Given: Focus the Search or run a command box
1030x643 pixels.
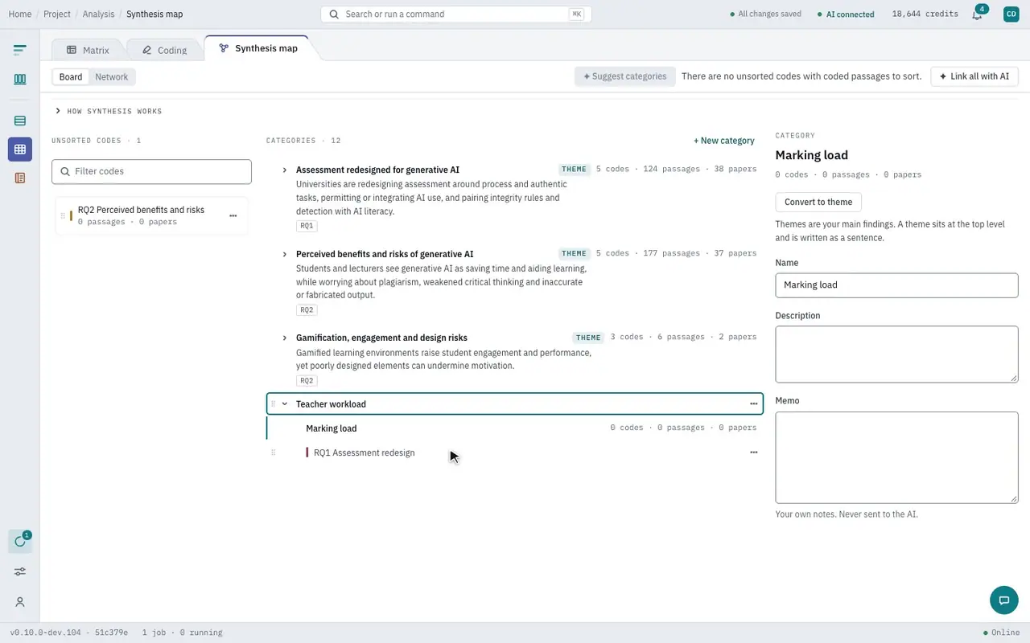Looking at the screenshot, I should [456, 14].
